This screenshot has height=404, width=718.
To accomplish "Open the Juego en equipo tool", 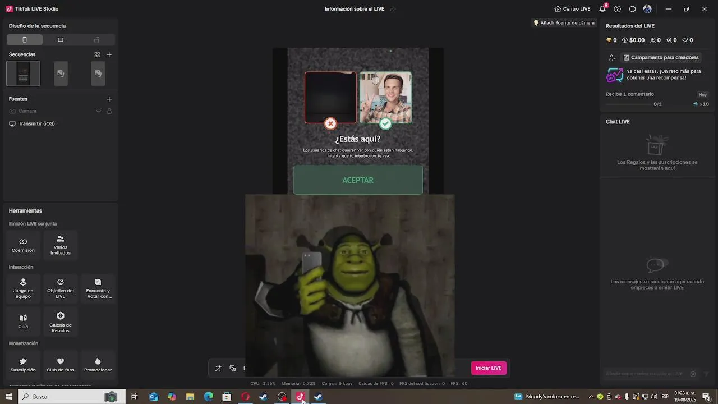I will click(23, 288).
